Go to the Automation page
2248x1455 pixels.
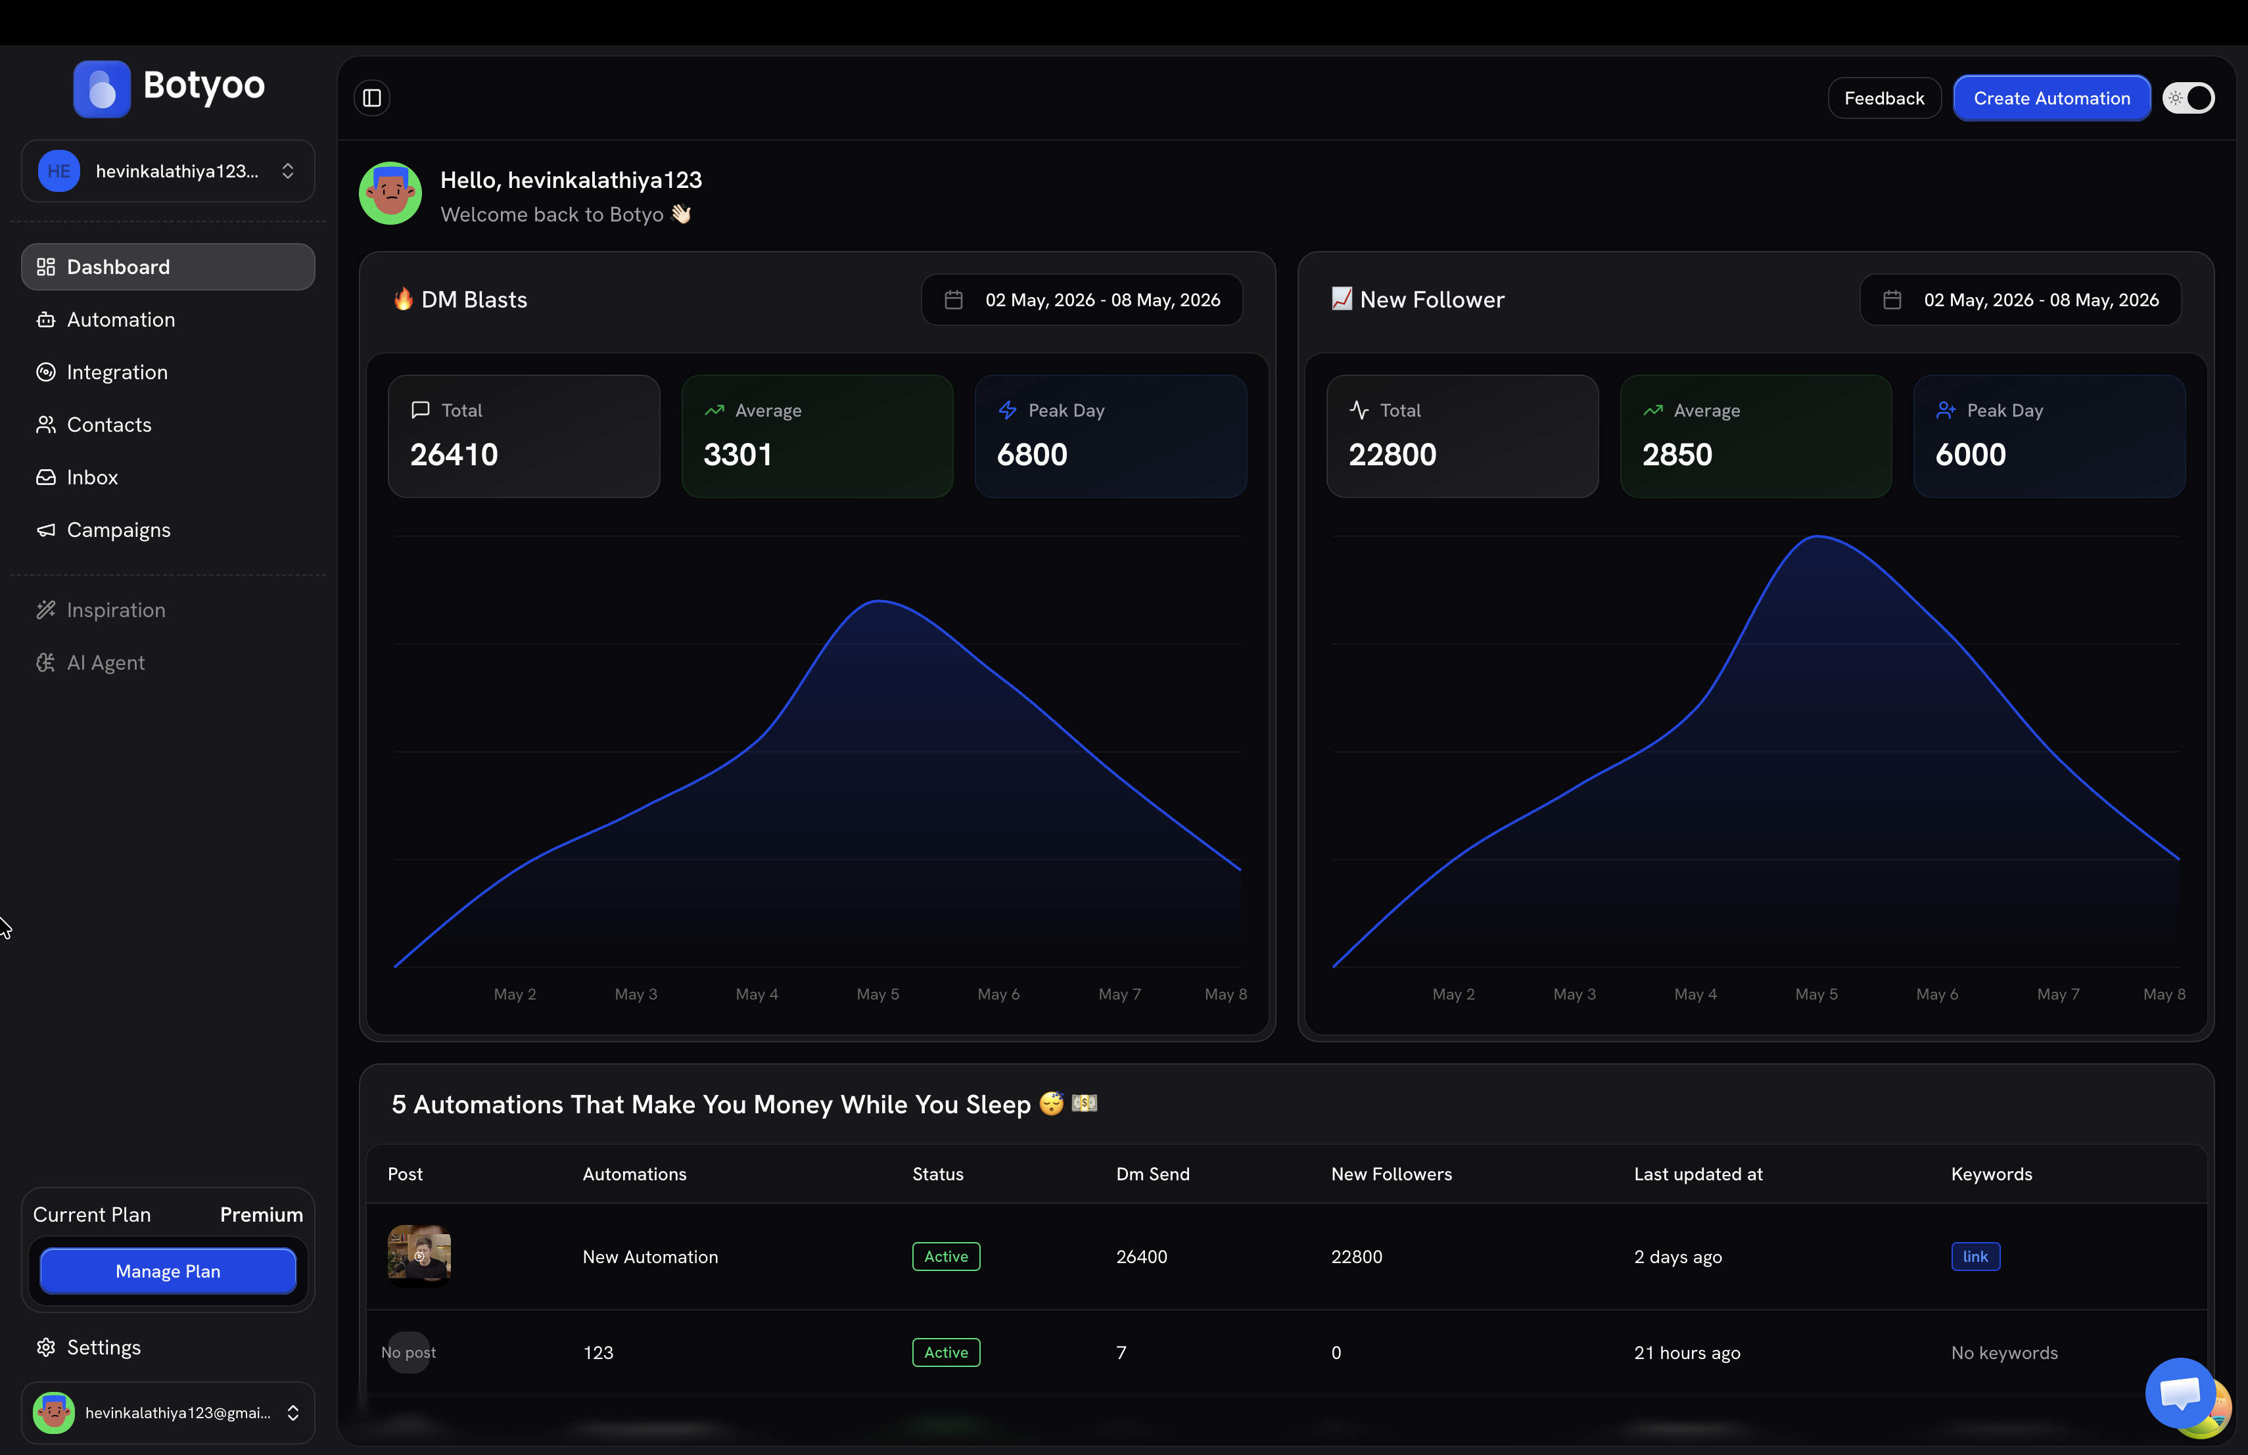168,320
